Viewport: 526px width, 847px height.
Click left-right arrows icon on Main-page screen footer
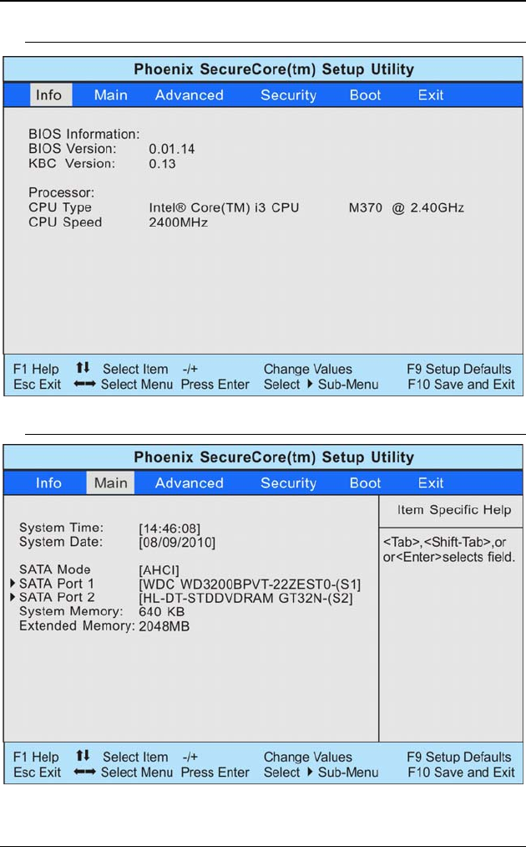[x=84, y=772]
